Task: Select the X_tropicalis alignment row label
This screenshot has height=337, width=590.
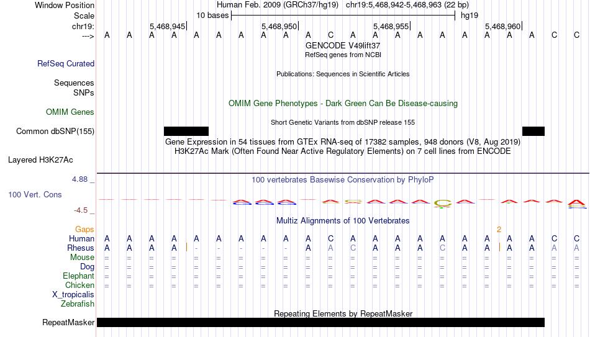Action: coord(73,295)
